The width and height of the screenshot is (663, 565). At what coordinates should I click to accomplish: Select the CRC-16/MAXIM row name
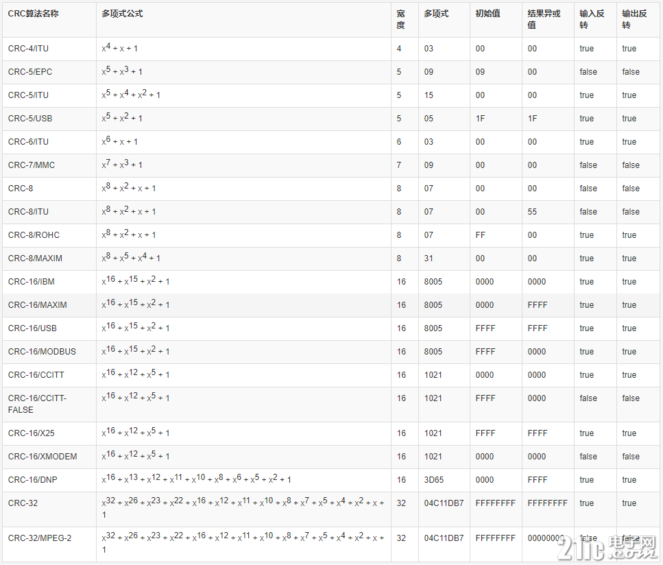37,305
